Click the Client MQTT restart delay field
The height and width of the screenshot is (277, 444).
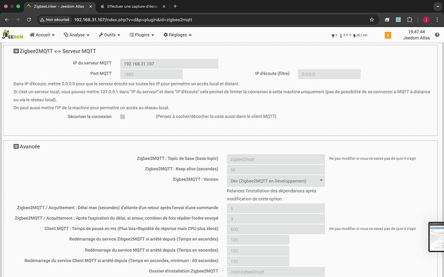pyautogui.click(x=258, y=261)
